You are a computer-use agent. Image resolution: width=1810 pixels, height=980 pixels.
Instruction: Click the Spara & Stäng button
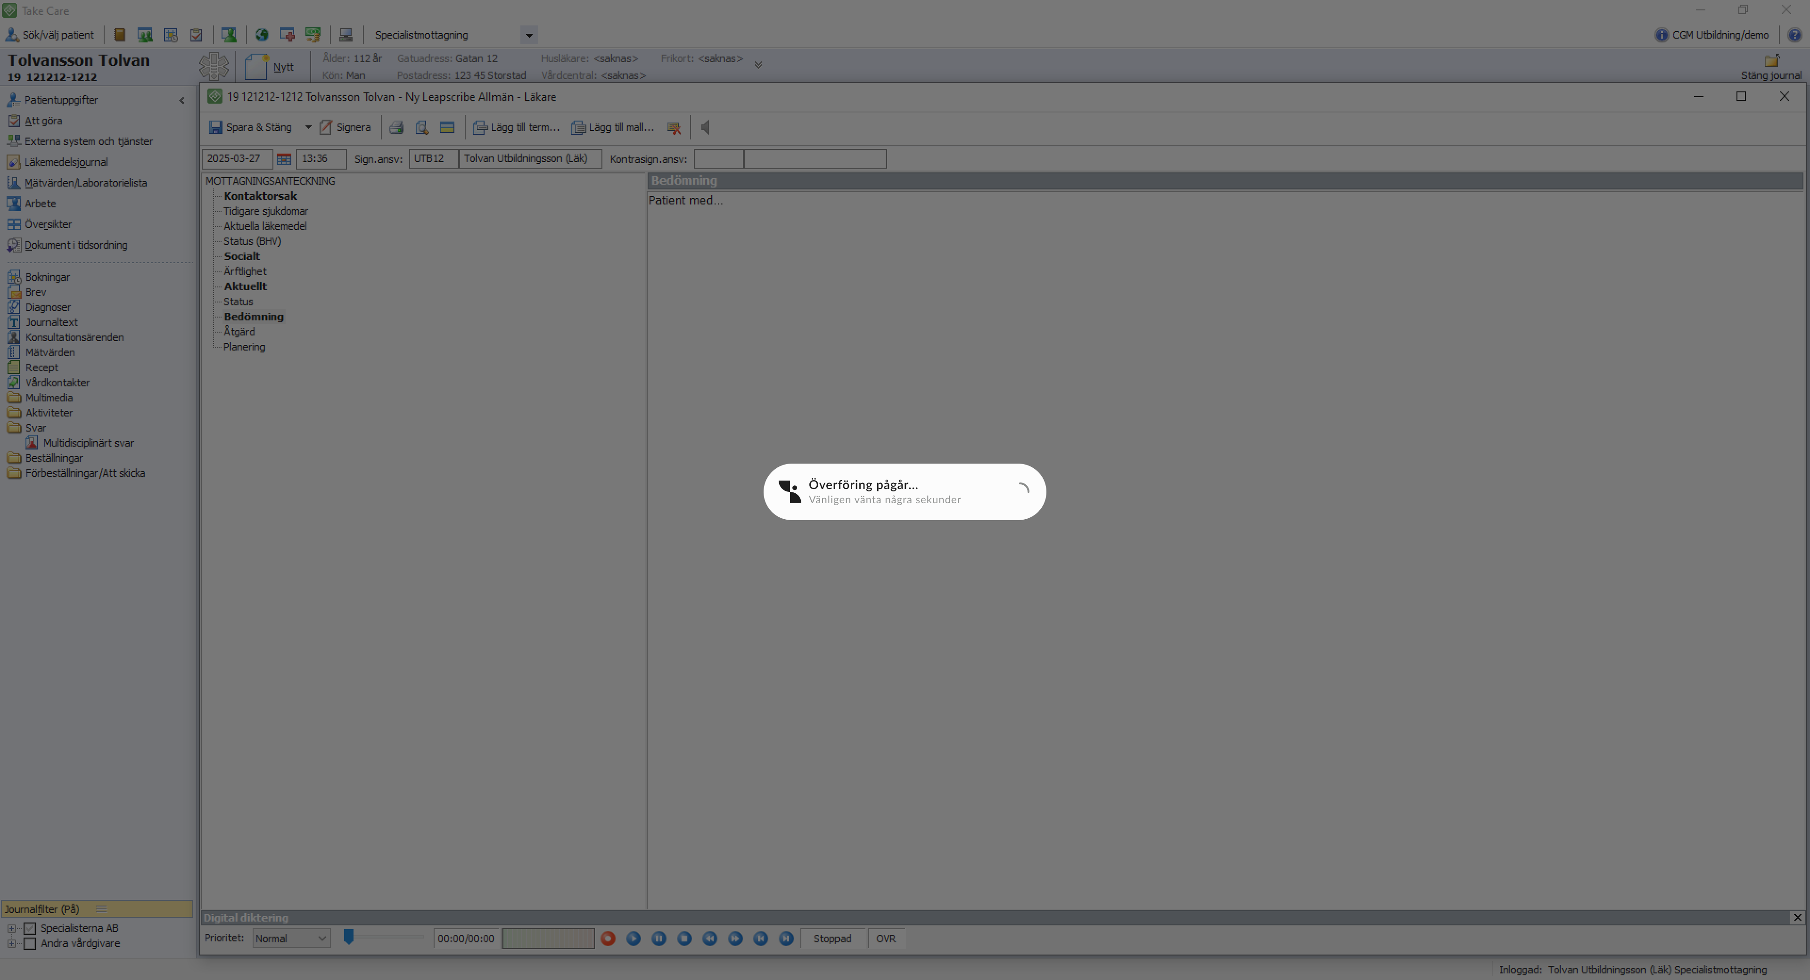click(x=251, y=127)
